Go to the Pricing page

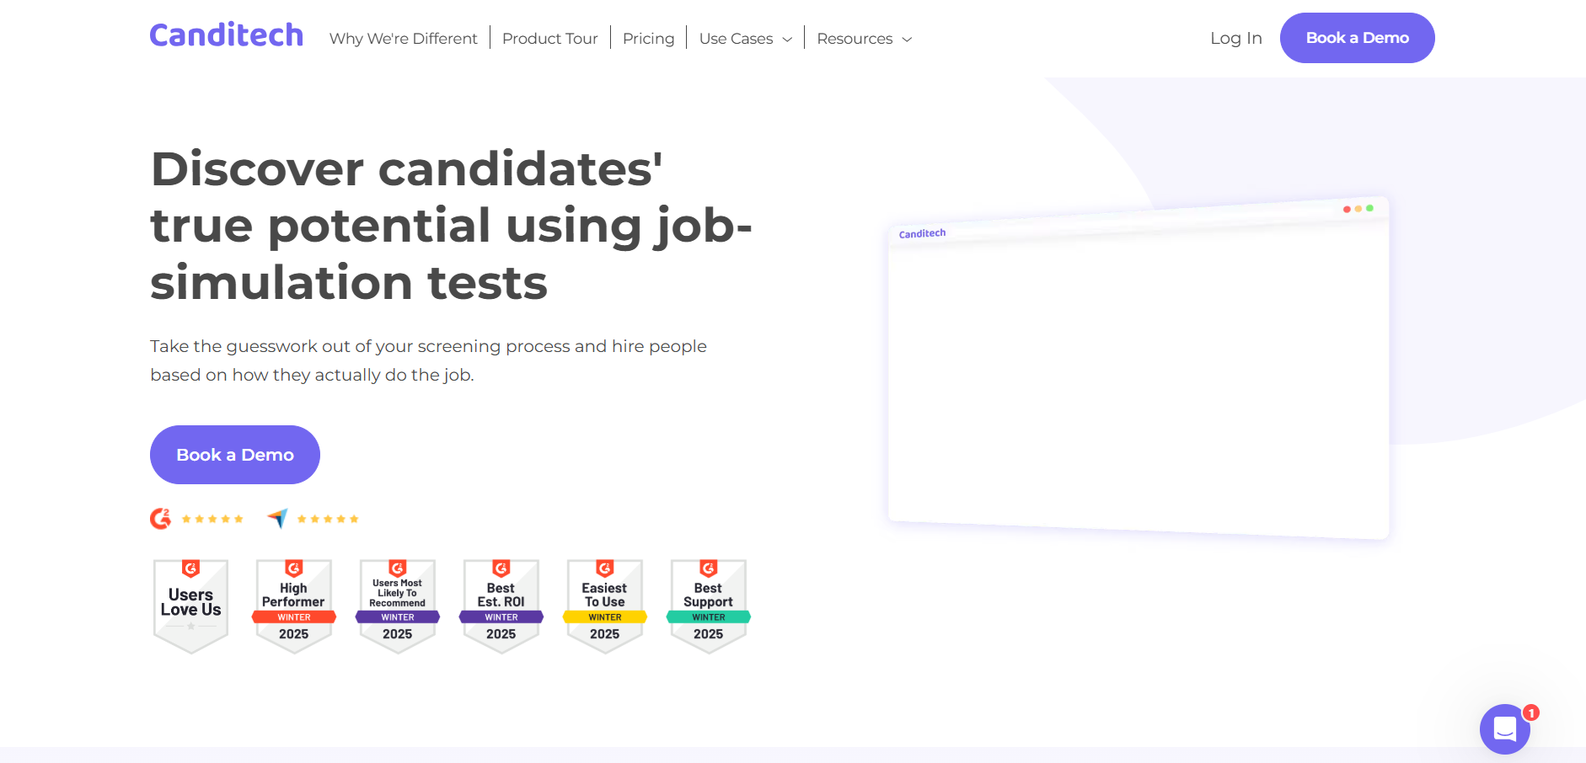tap(648, 39)
